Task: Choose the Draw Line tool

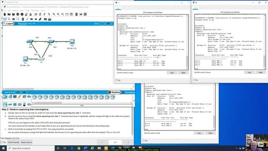Action: click(x=27, y=19)
